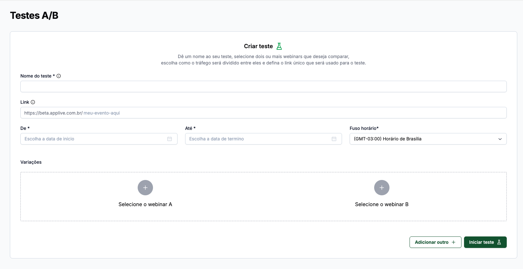
Task: Click the Adicionar outro button
Action: coord(435,242)
